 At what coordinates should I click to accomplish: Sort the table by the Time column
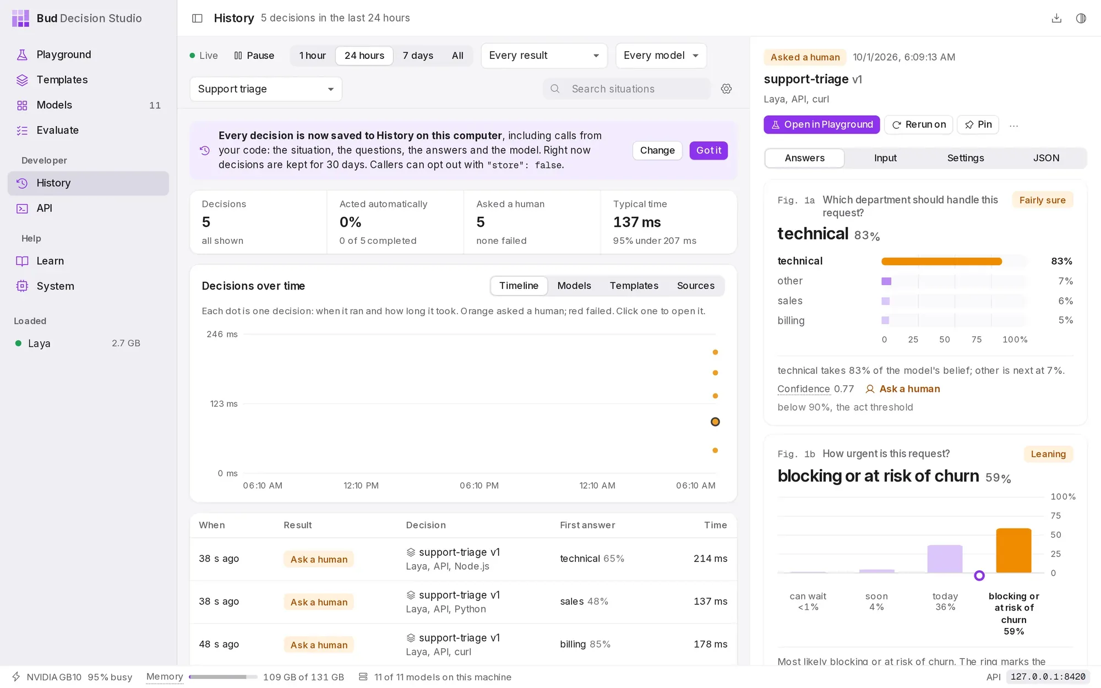pos(715,525)
